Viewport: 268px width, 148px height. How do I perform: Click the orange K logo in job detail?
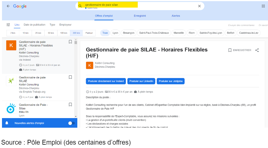tap(89, 65)
